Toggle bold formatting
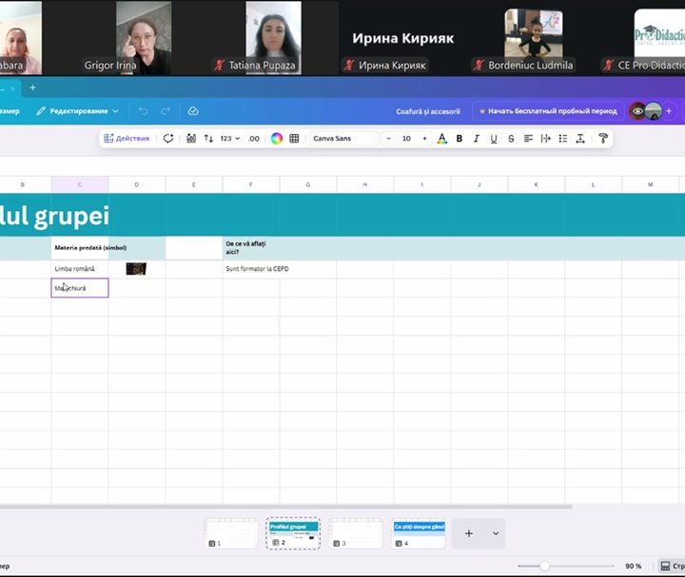Viewport: 685px width, 577px height. click(x=459, y=139)
